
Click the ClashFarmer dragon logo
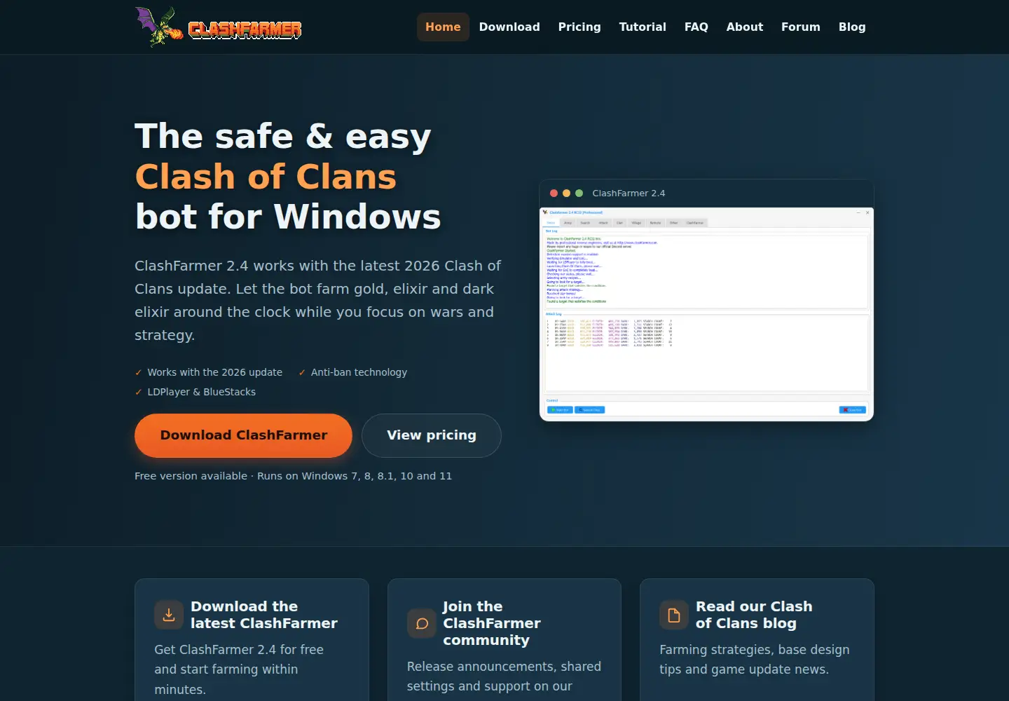pyautogui.click(x=218, y=27)
